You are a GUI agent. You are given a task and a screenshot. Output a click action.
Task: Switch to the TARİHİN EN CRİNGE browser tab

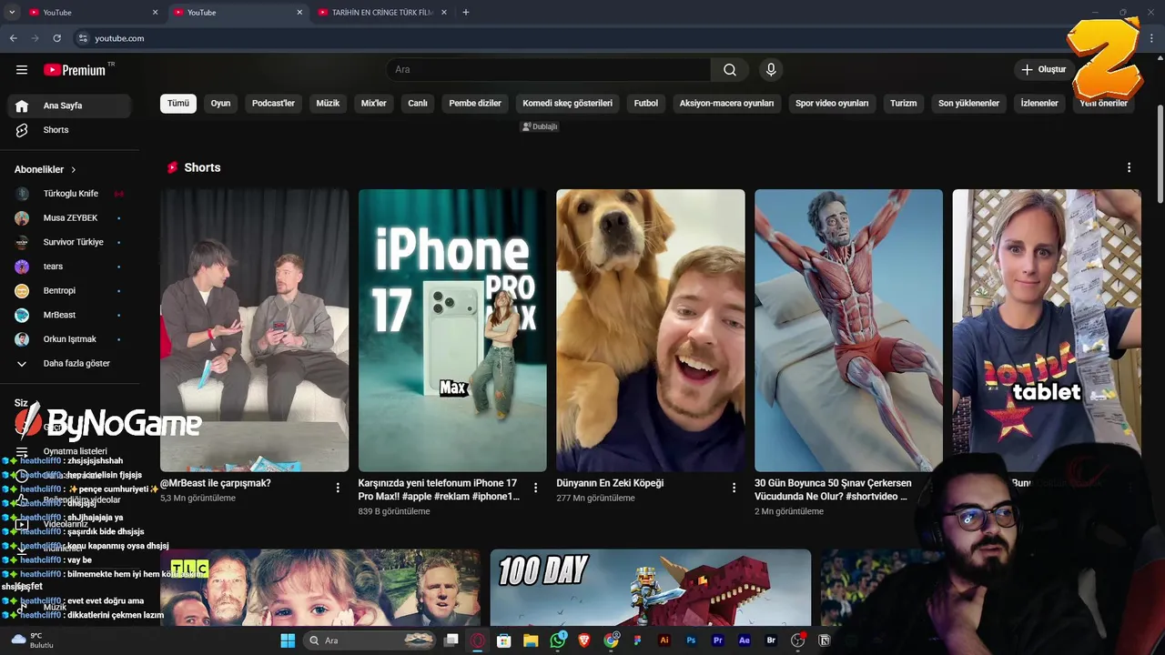(382, 13)
